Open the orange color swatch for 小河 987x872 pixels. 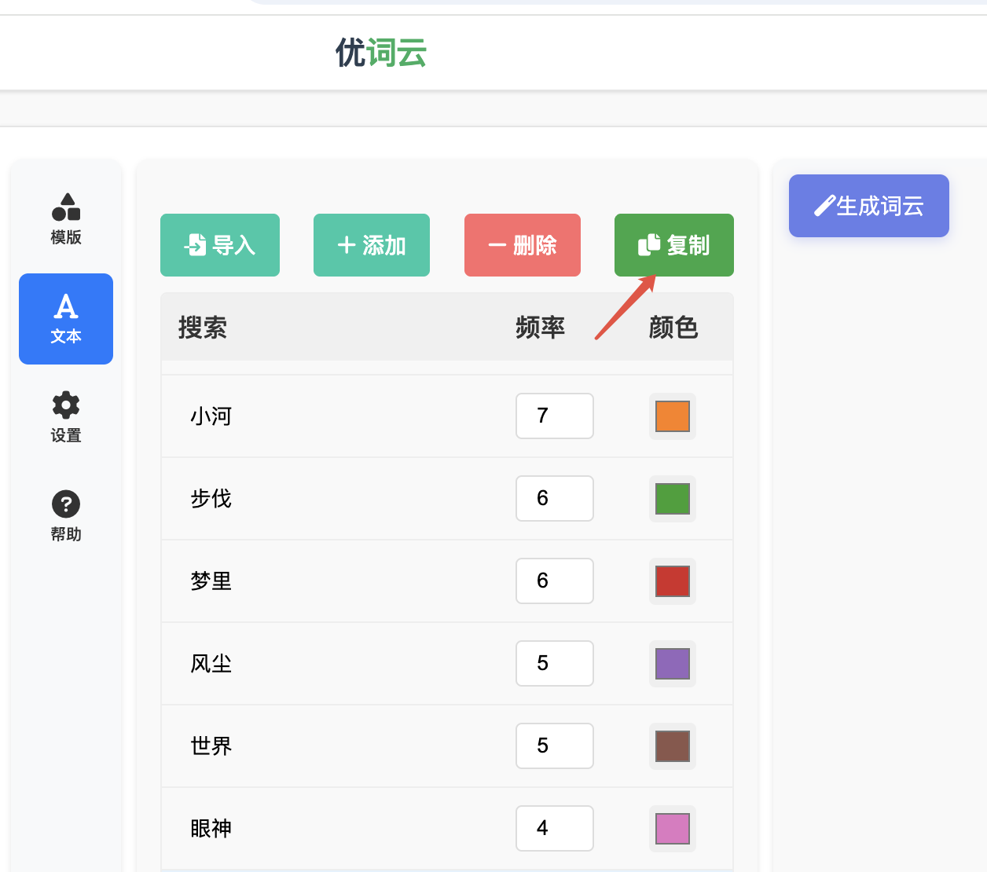coord(672,416)
